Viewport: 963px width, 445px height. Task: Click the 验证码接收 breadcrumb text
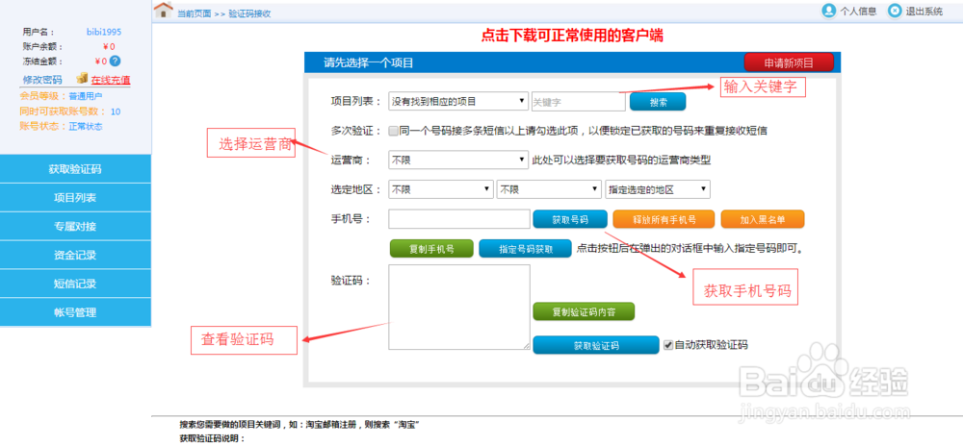(x=249, y=12)
